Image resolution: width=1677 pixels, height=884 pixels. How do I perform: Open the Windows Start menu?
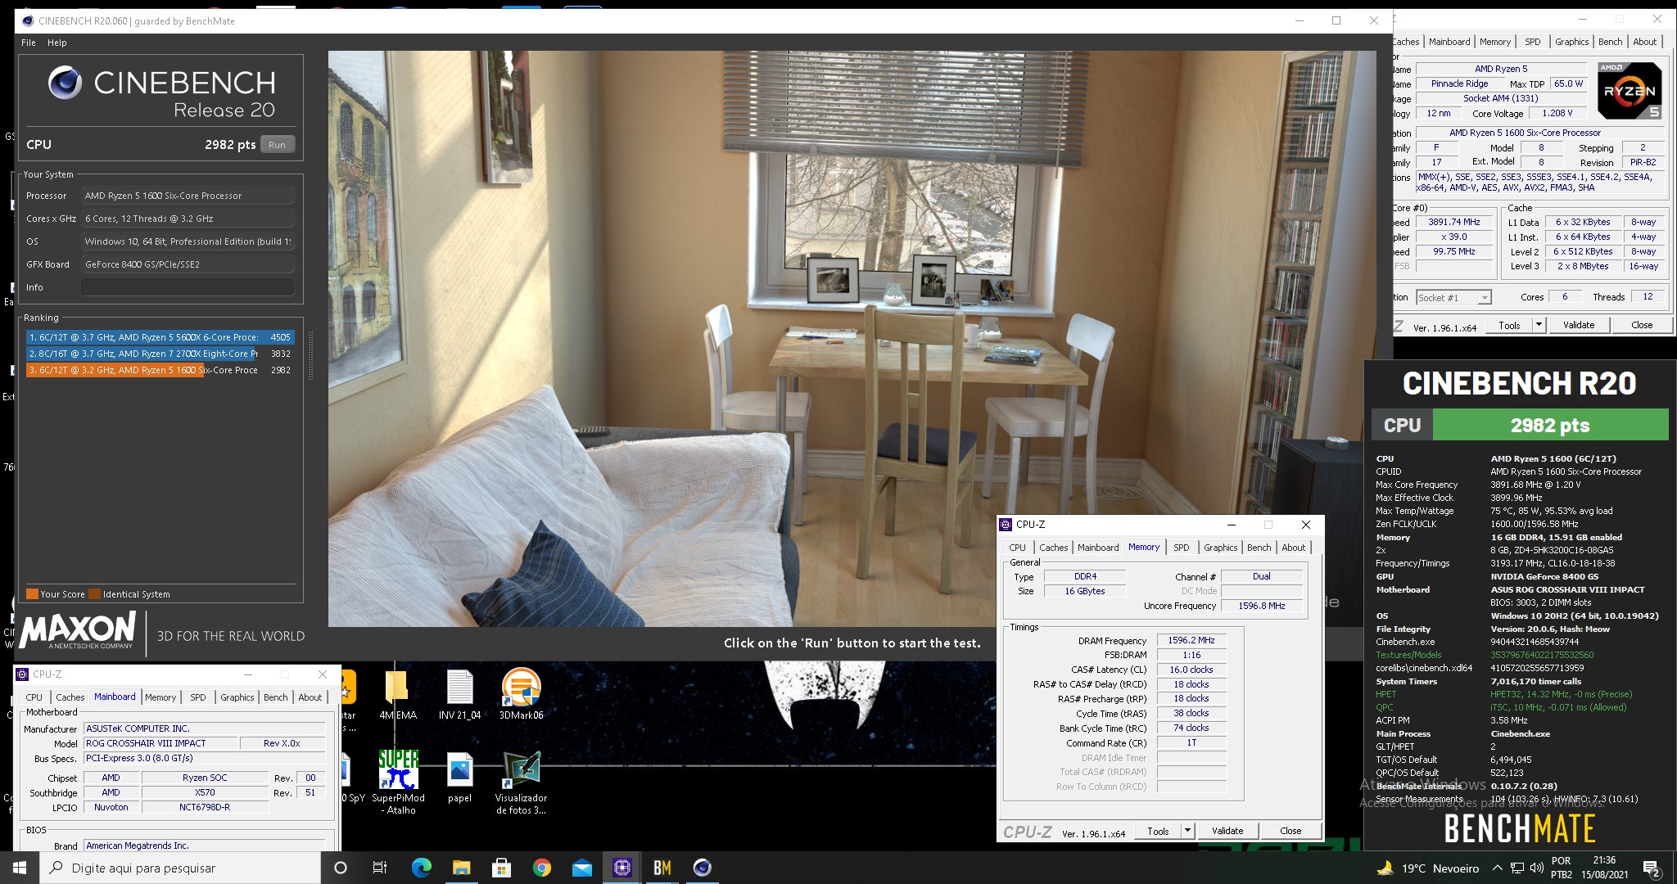[20, 868]
